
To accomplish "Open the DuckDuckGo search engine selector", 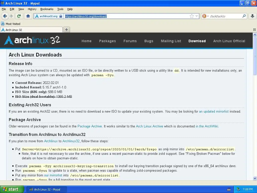I will pyautogui.click(x=205, y=16).
